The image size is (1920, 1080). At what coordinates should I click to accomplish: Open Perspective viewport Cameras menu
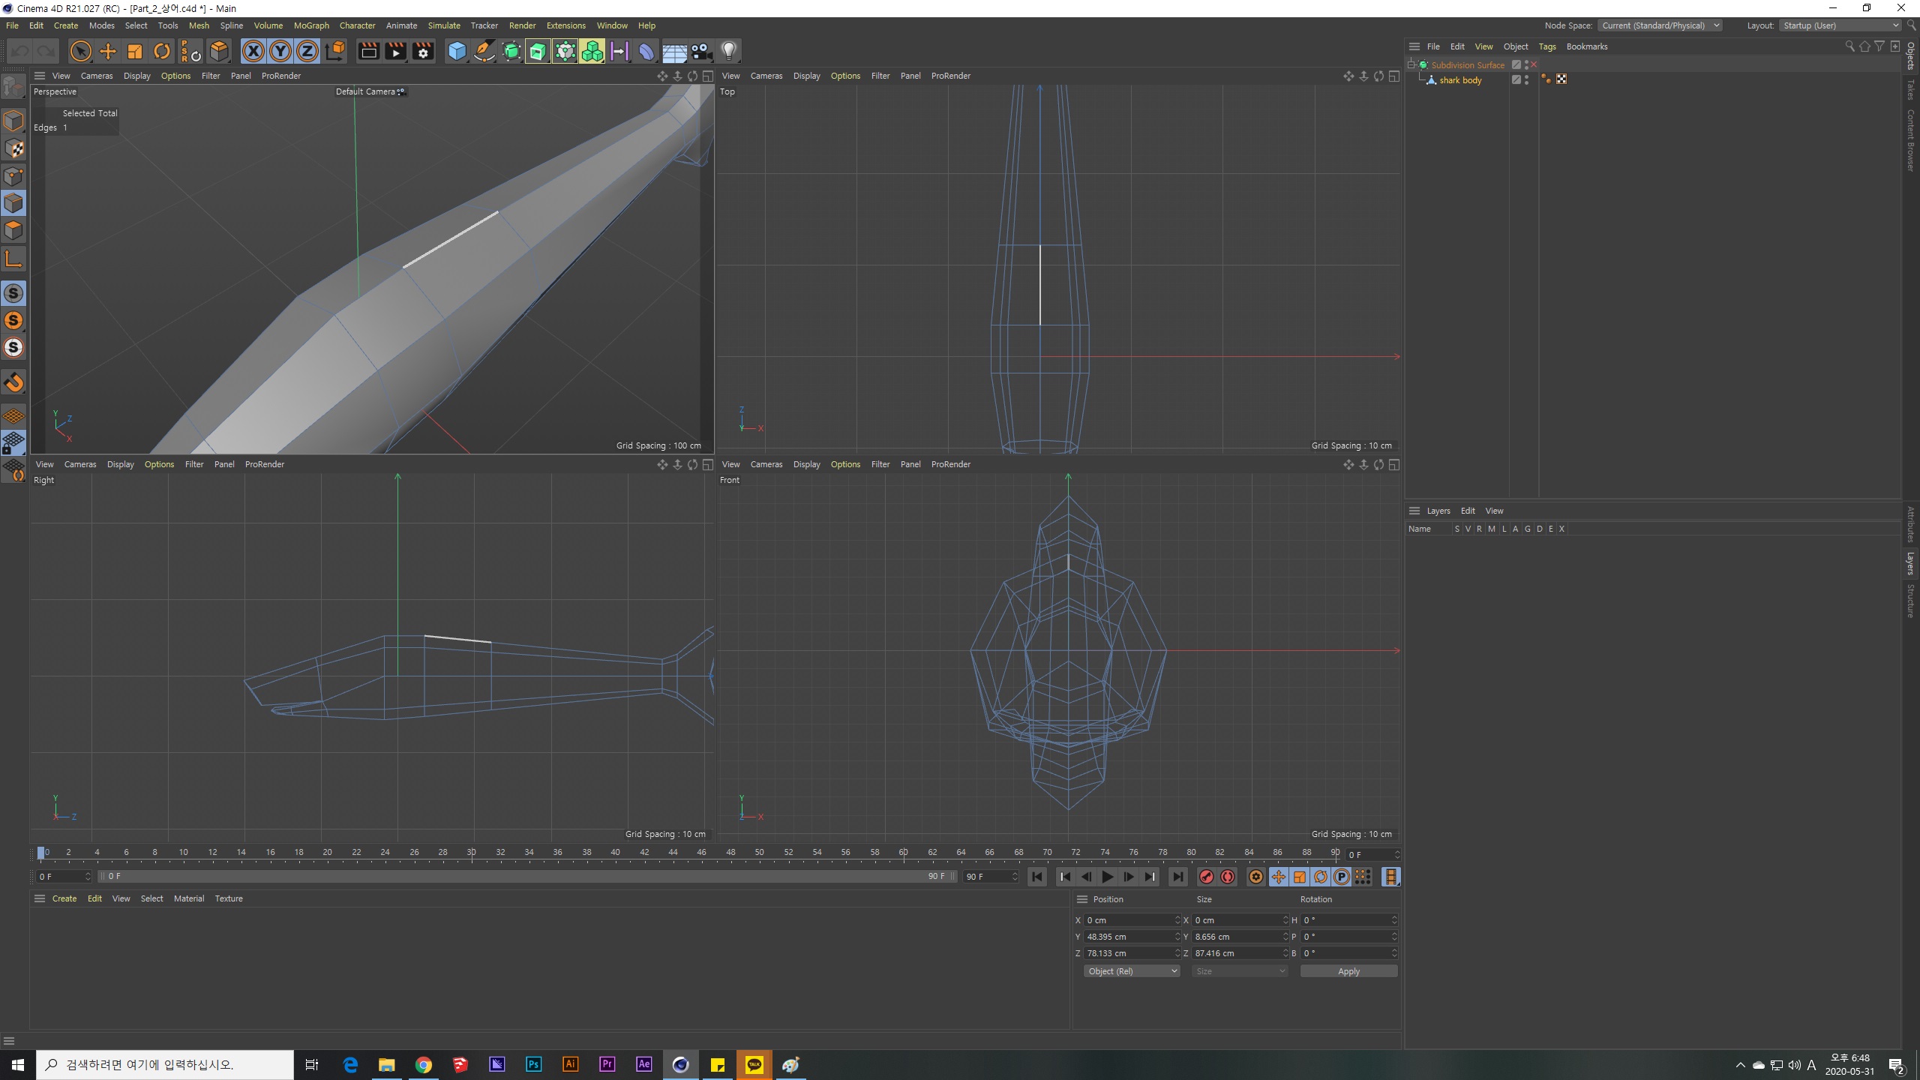click(97, 76)
